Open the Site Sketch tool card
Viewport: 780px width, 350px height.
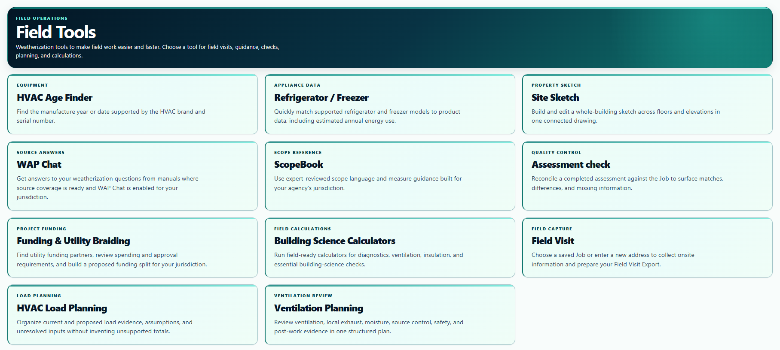[647, 104]
